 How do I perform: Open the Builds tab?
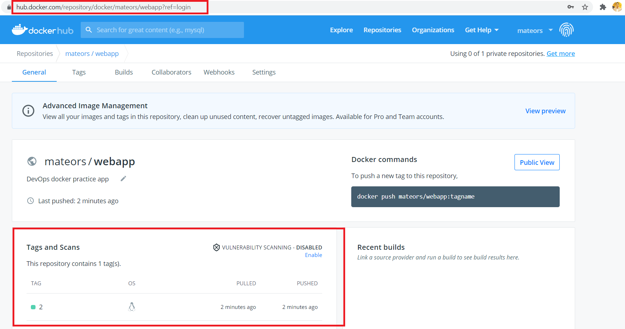pyautogui.click(x=124, y=72)
